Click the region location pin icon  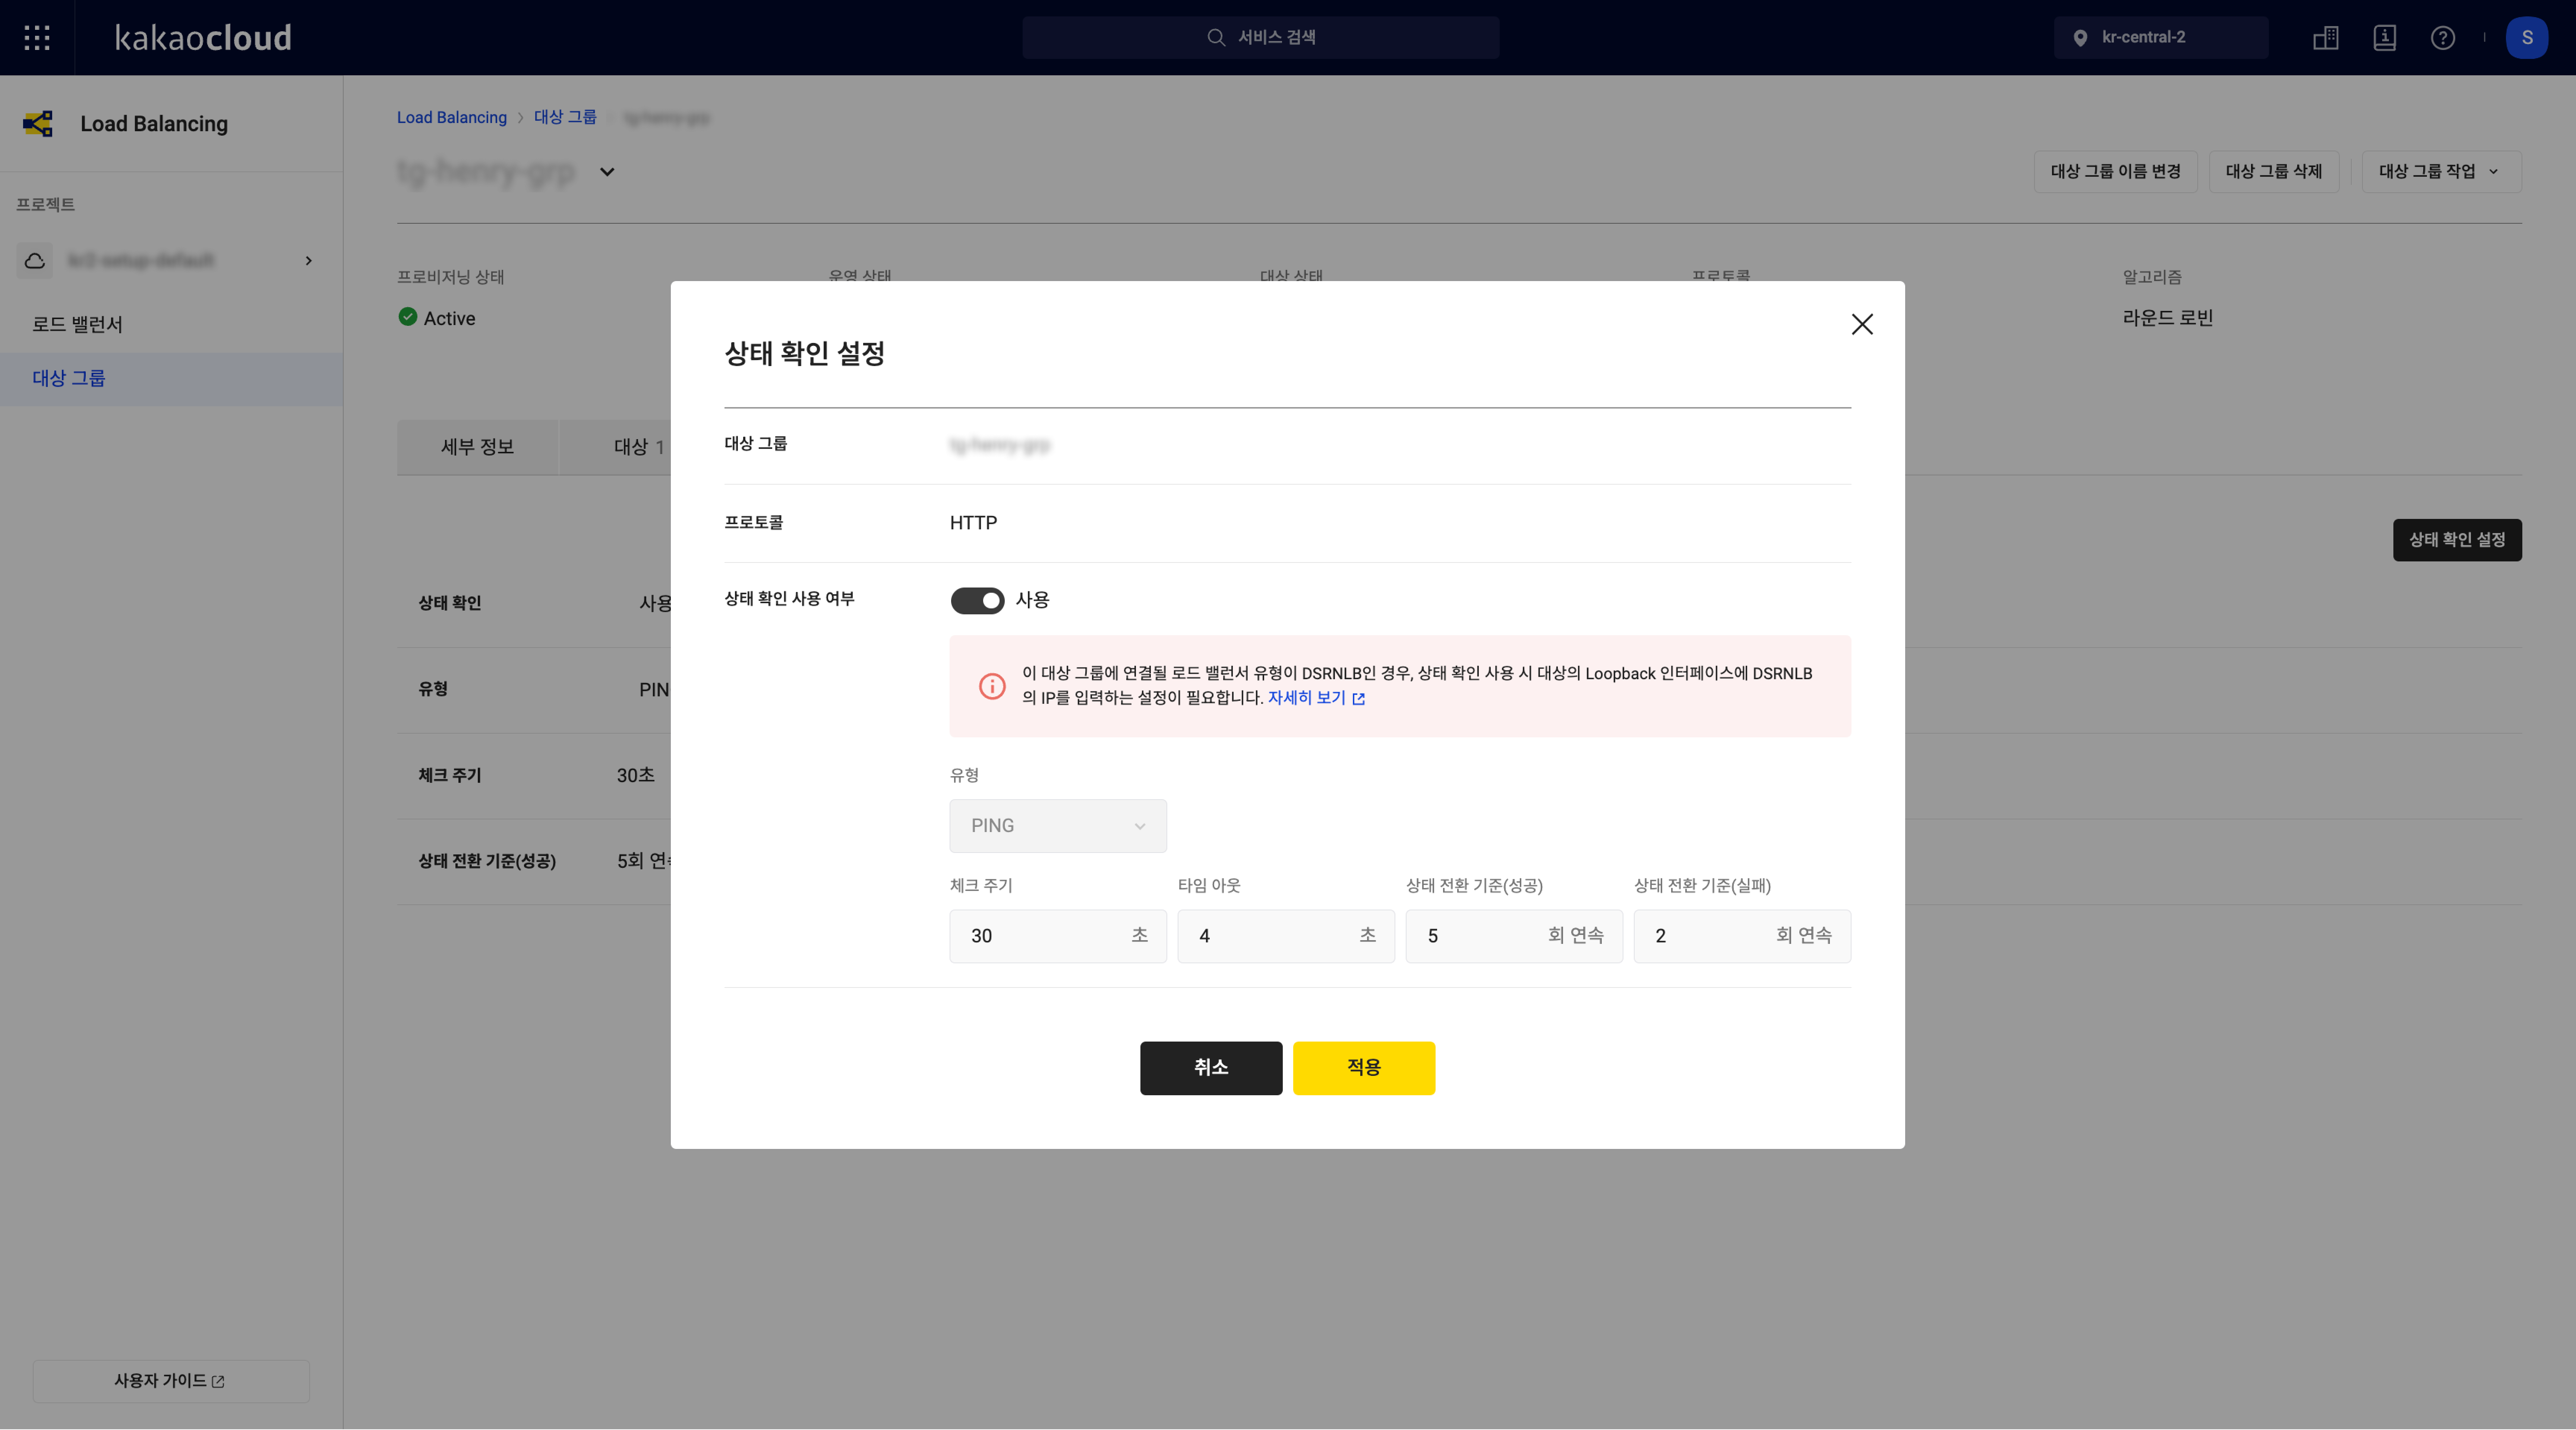pyautogui.click(x=2080, y=38)
